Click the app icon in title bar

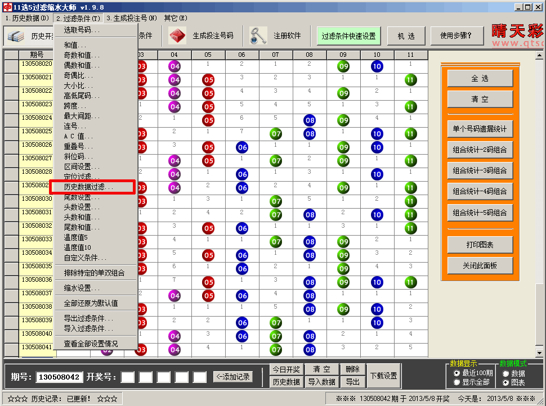pyautogui.click(x=7, y=7)
